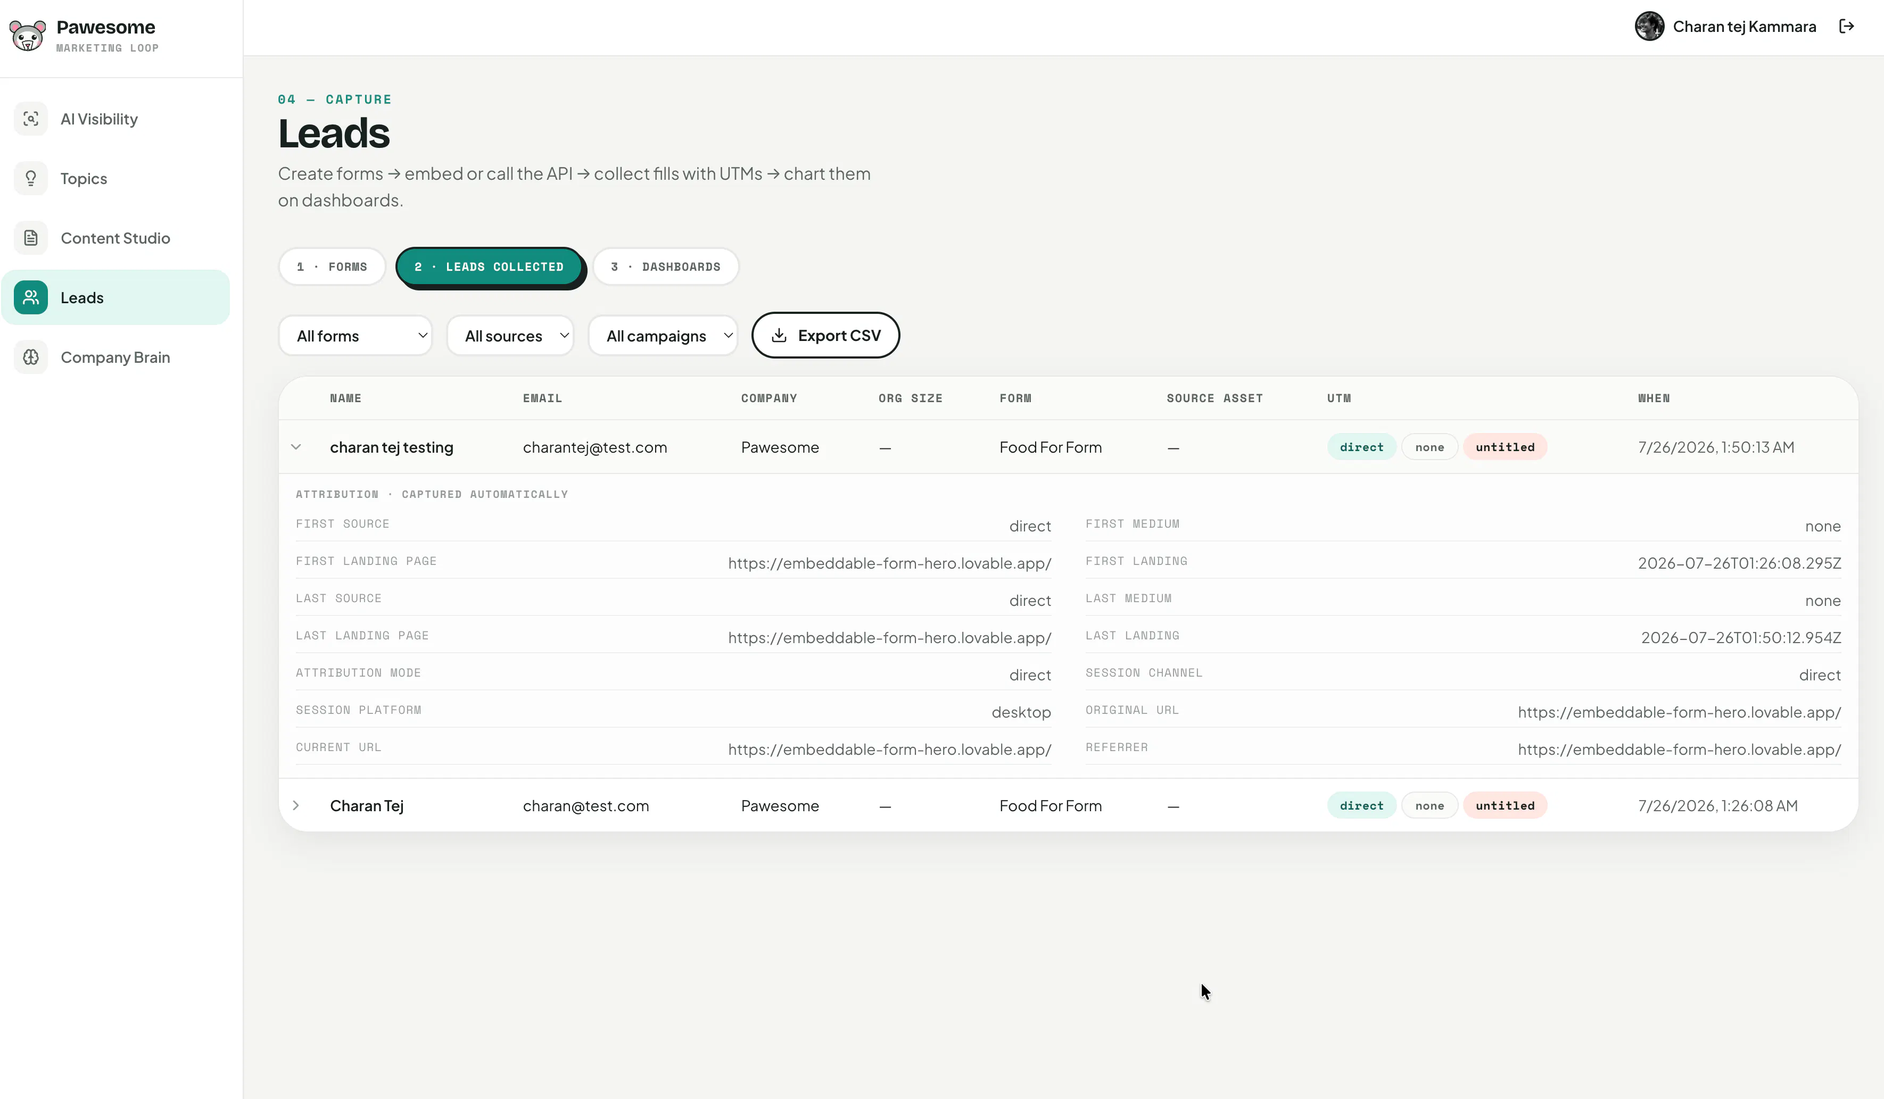1884x1099 pixels.
Task: Select the 2 · Leads Collected tab
Action: pos(490,267)
